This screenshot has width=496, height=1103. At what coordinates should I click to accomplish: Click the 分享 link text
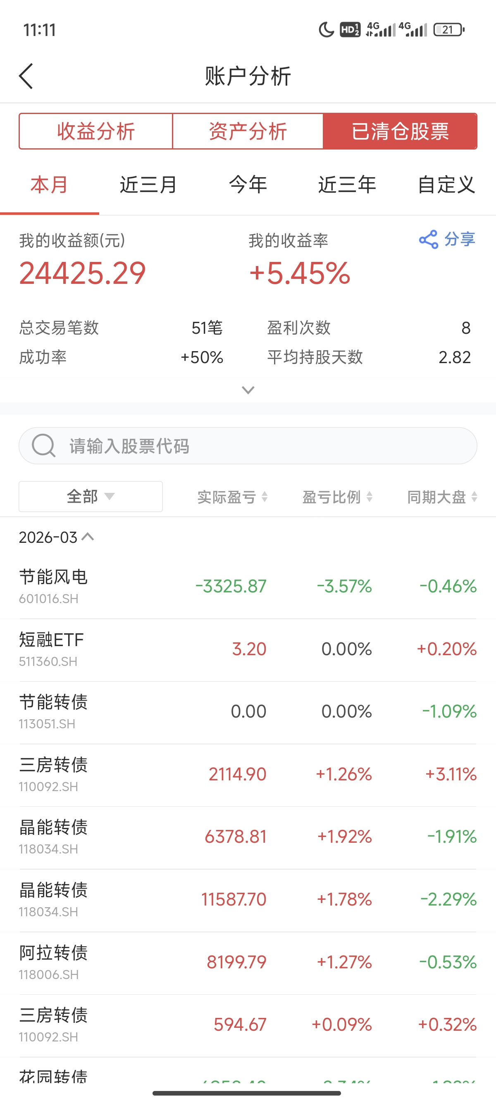tap(460, 239)
